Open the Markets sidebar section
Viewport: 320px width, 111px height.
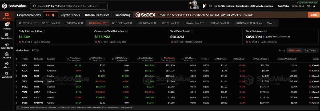7,16
